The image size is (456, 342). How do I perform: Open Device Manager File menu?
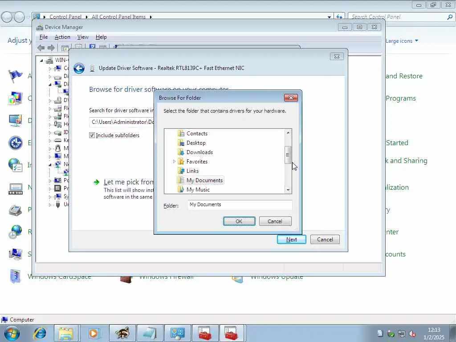(x=44, y=37)
